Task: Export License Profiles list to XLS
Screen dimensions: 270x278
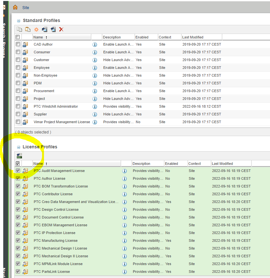Action: 19,155
